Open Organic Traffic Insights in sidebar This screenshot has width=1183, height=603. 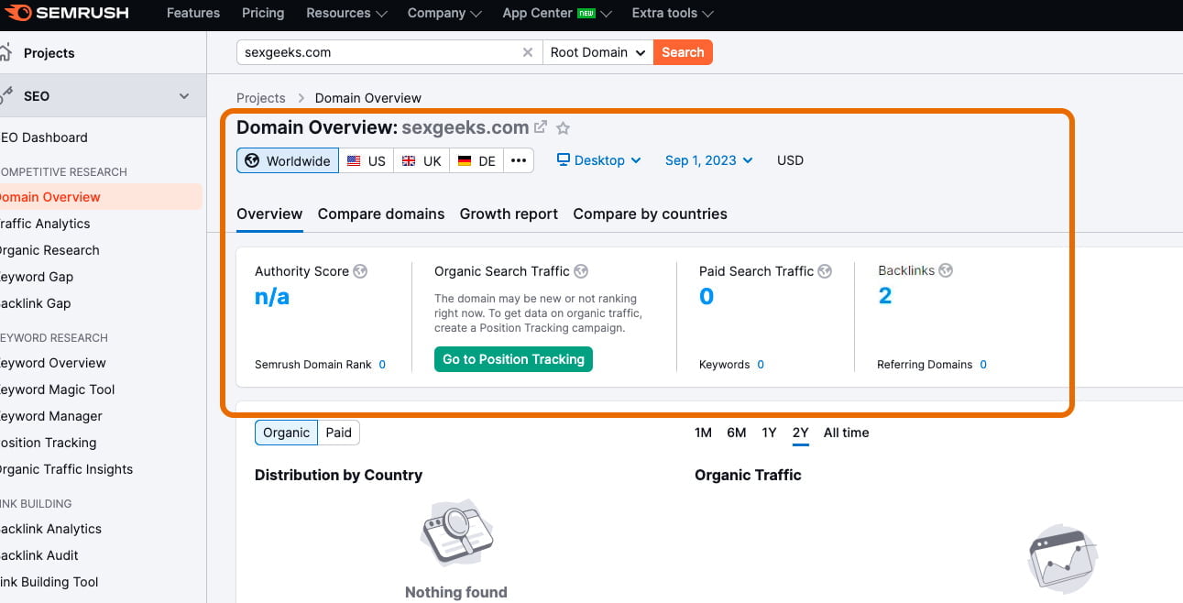coord(66,469)
